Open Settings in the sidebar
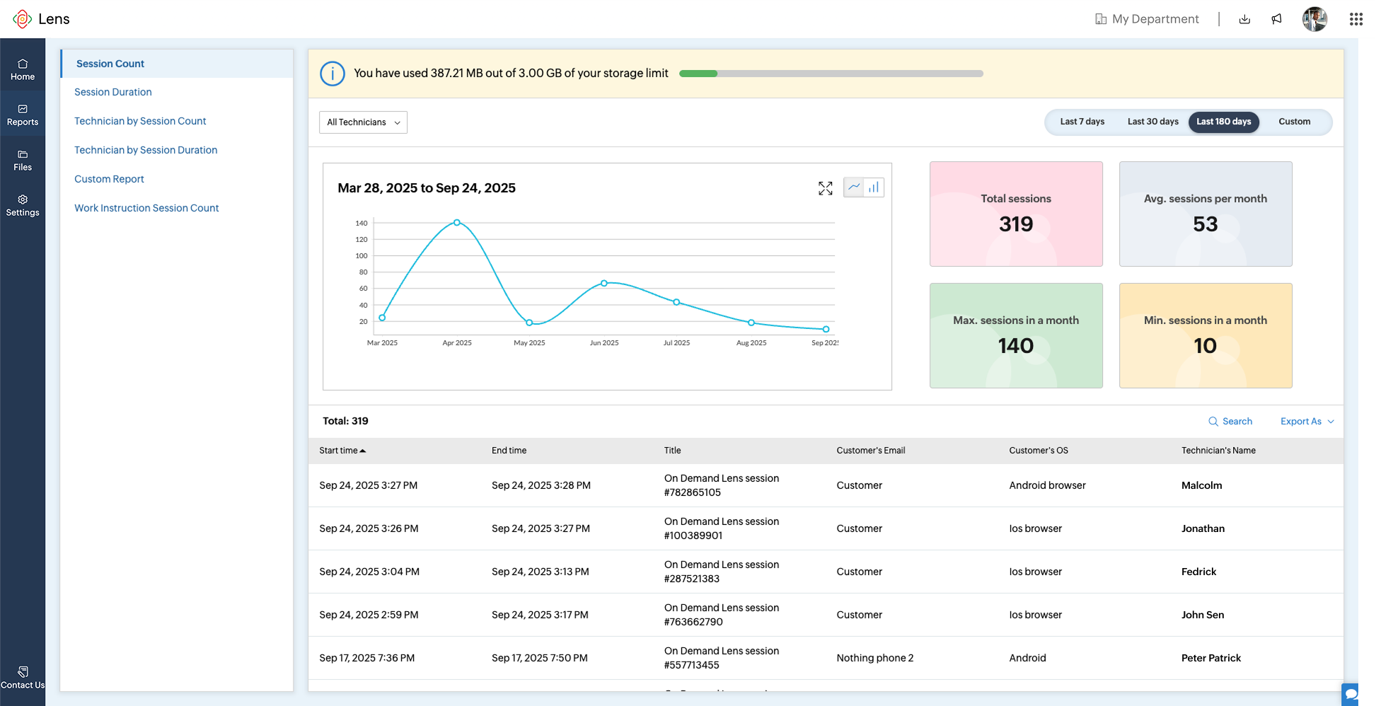This screenshot has height=706, width=1376. click(x=23, y=205)
